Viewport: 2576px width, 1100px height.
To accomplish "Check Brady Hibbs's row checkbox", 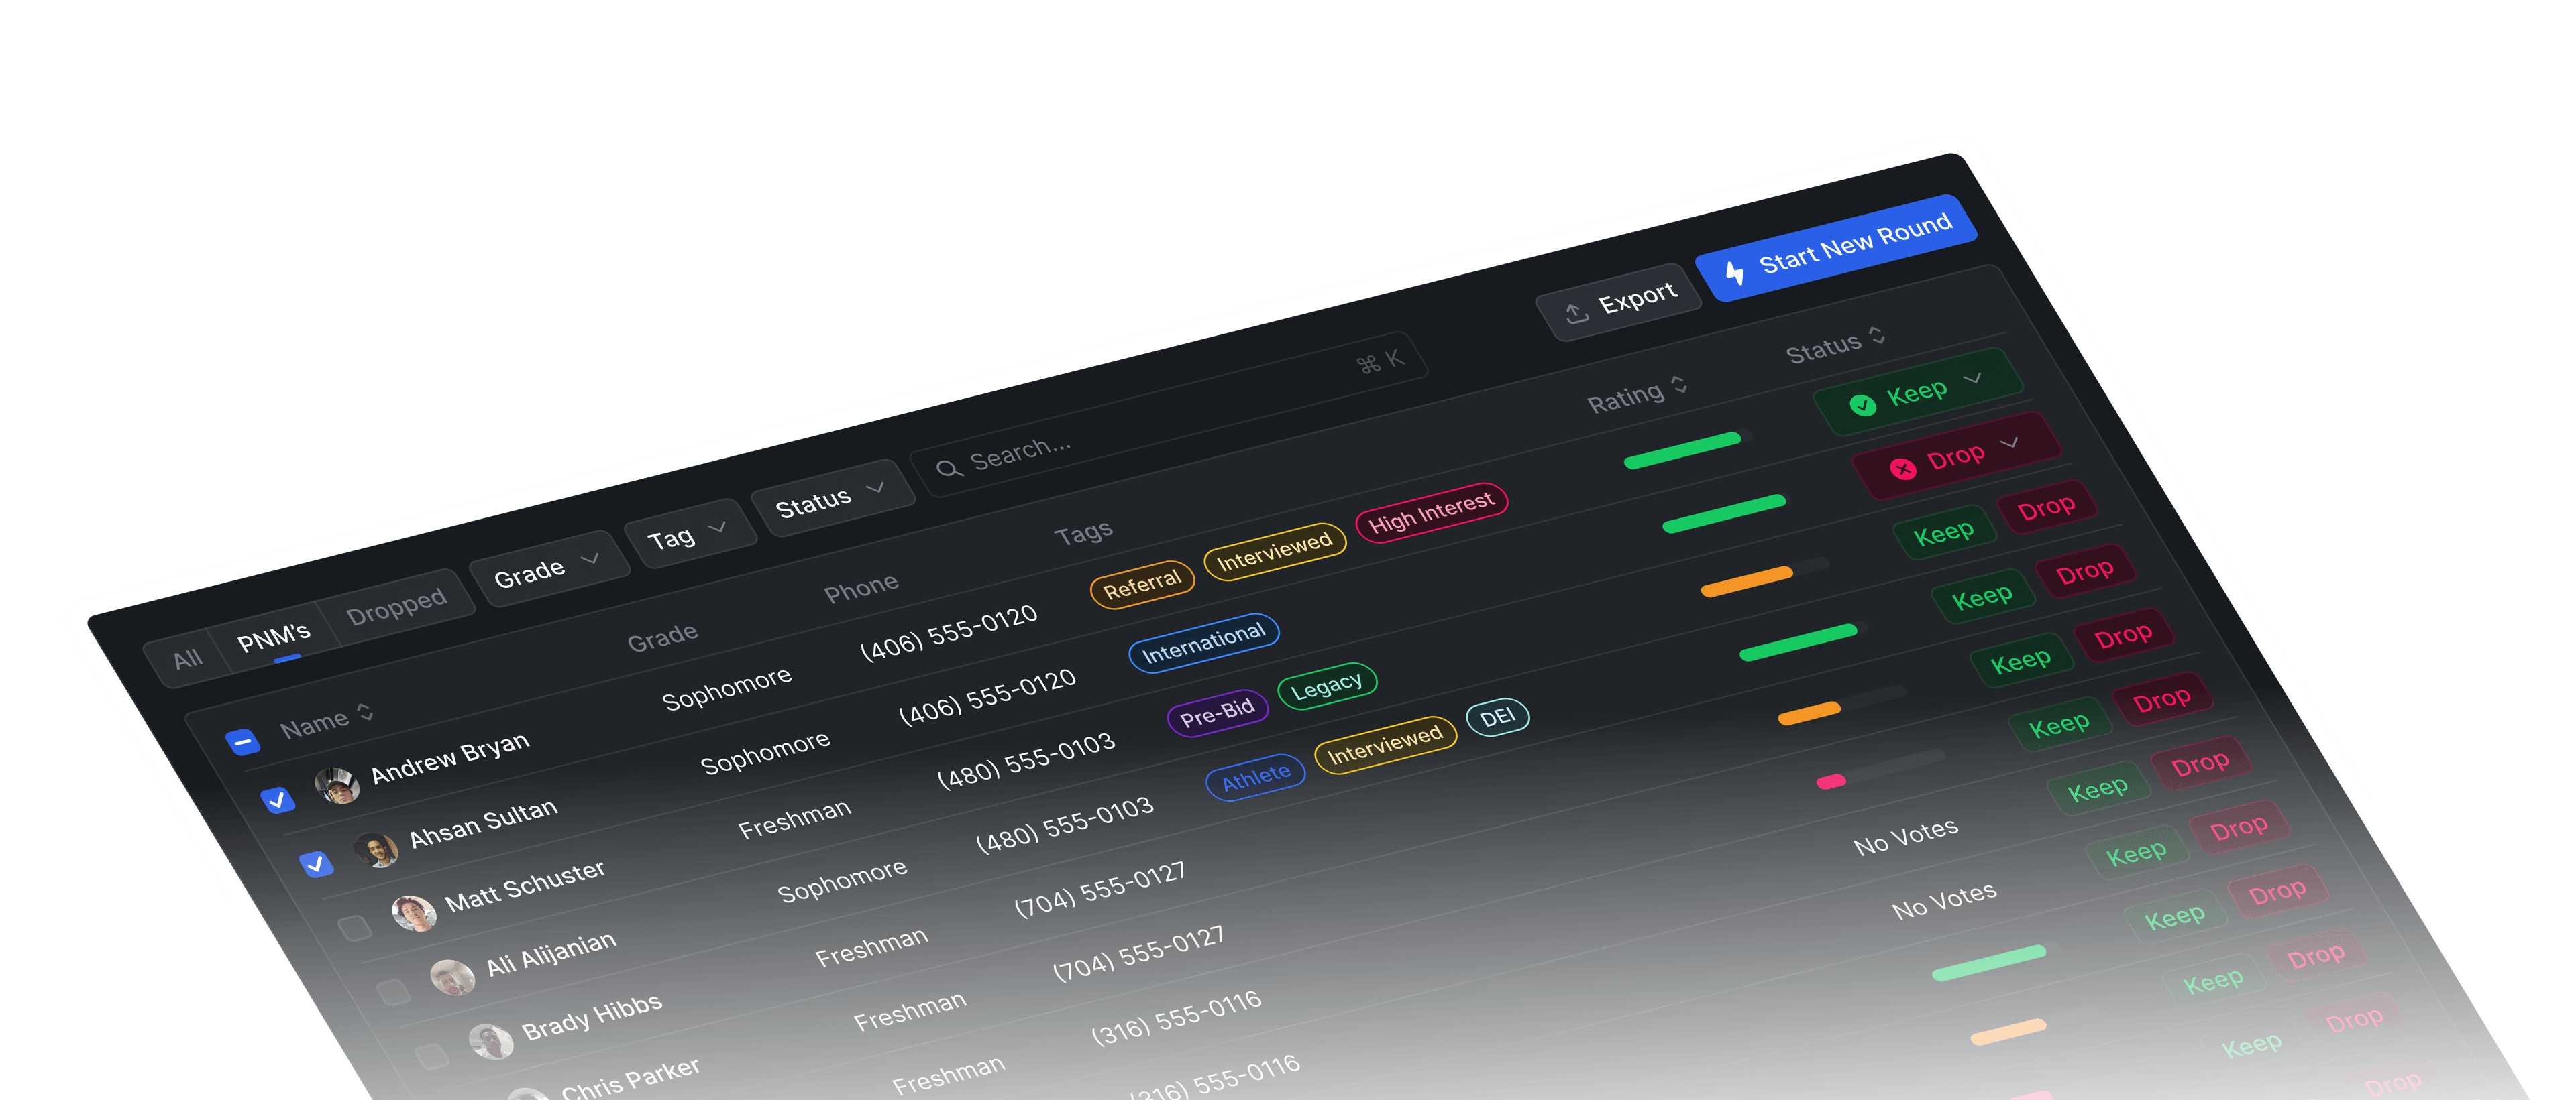I will pos(431,1055).
